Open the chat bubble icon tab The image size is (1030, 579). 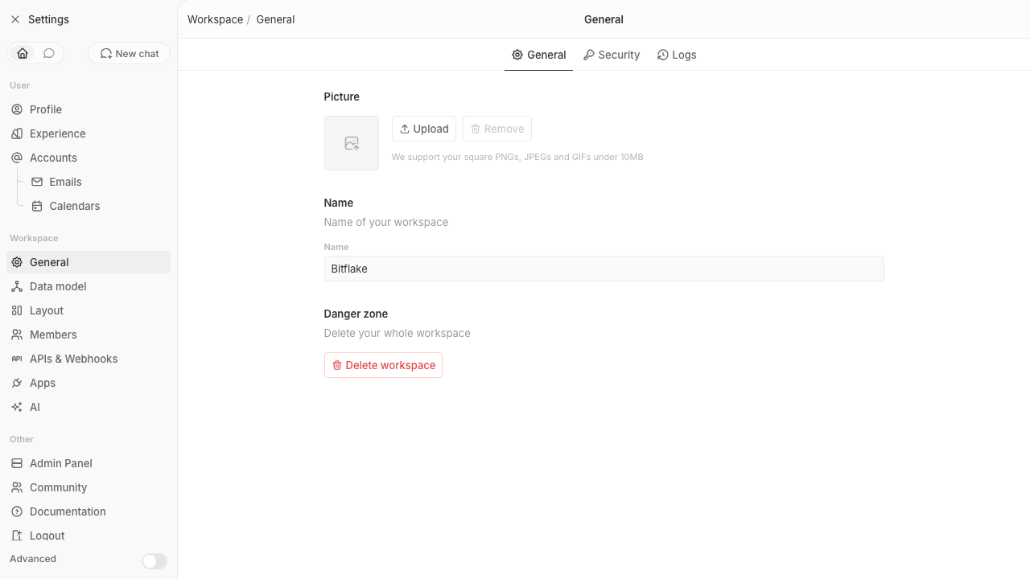pos(49,53)
